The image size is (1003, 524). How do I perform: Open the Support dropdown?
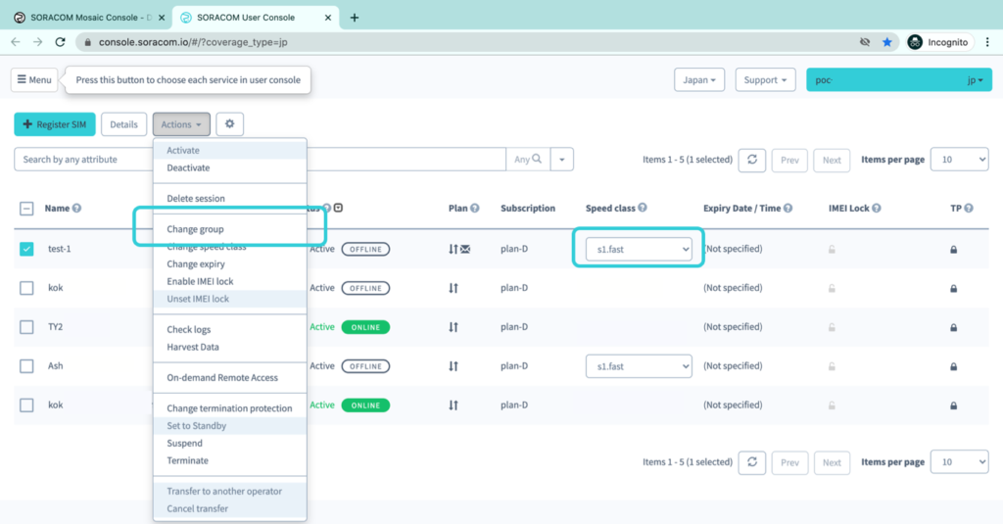(x=765, y=80)
